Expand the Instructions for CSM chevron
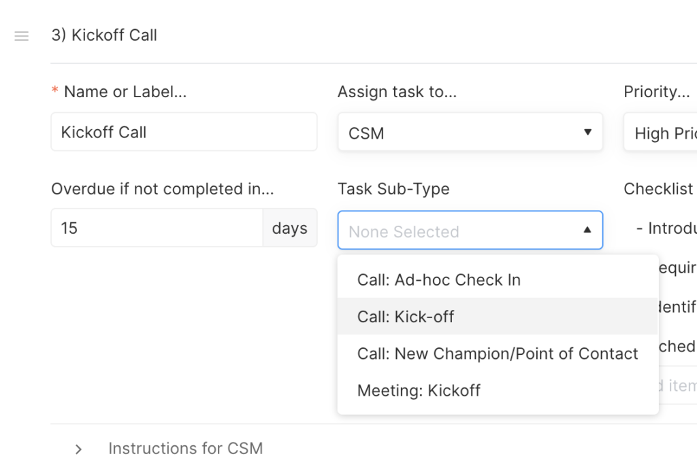697x465 pixels. click(x=79, y=449)
